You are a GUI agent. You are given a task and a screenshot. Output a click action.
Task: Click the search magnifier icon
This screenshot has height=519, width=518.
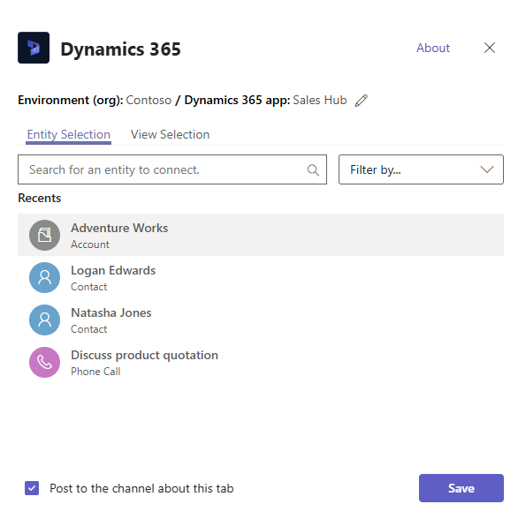click(x=313, y=169)
